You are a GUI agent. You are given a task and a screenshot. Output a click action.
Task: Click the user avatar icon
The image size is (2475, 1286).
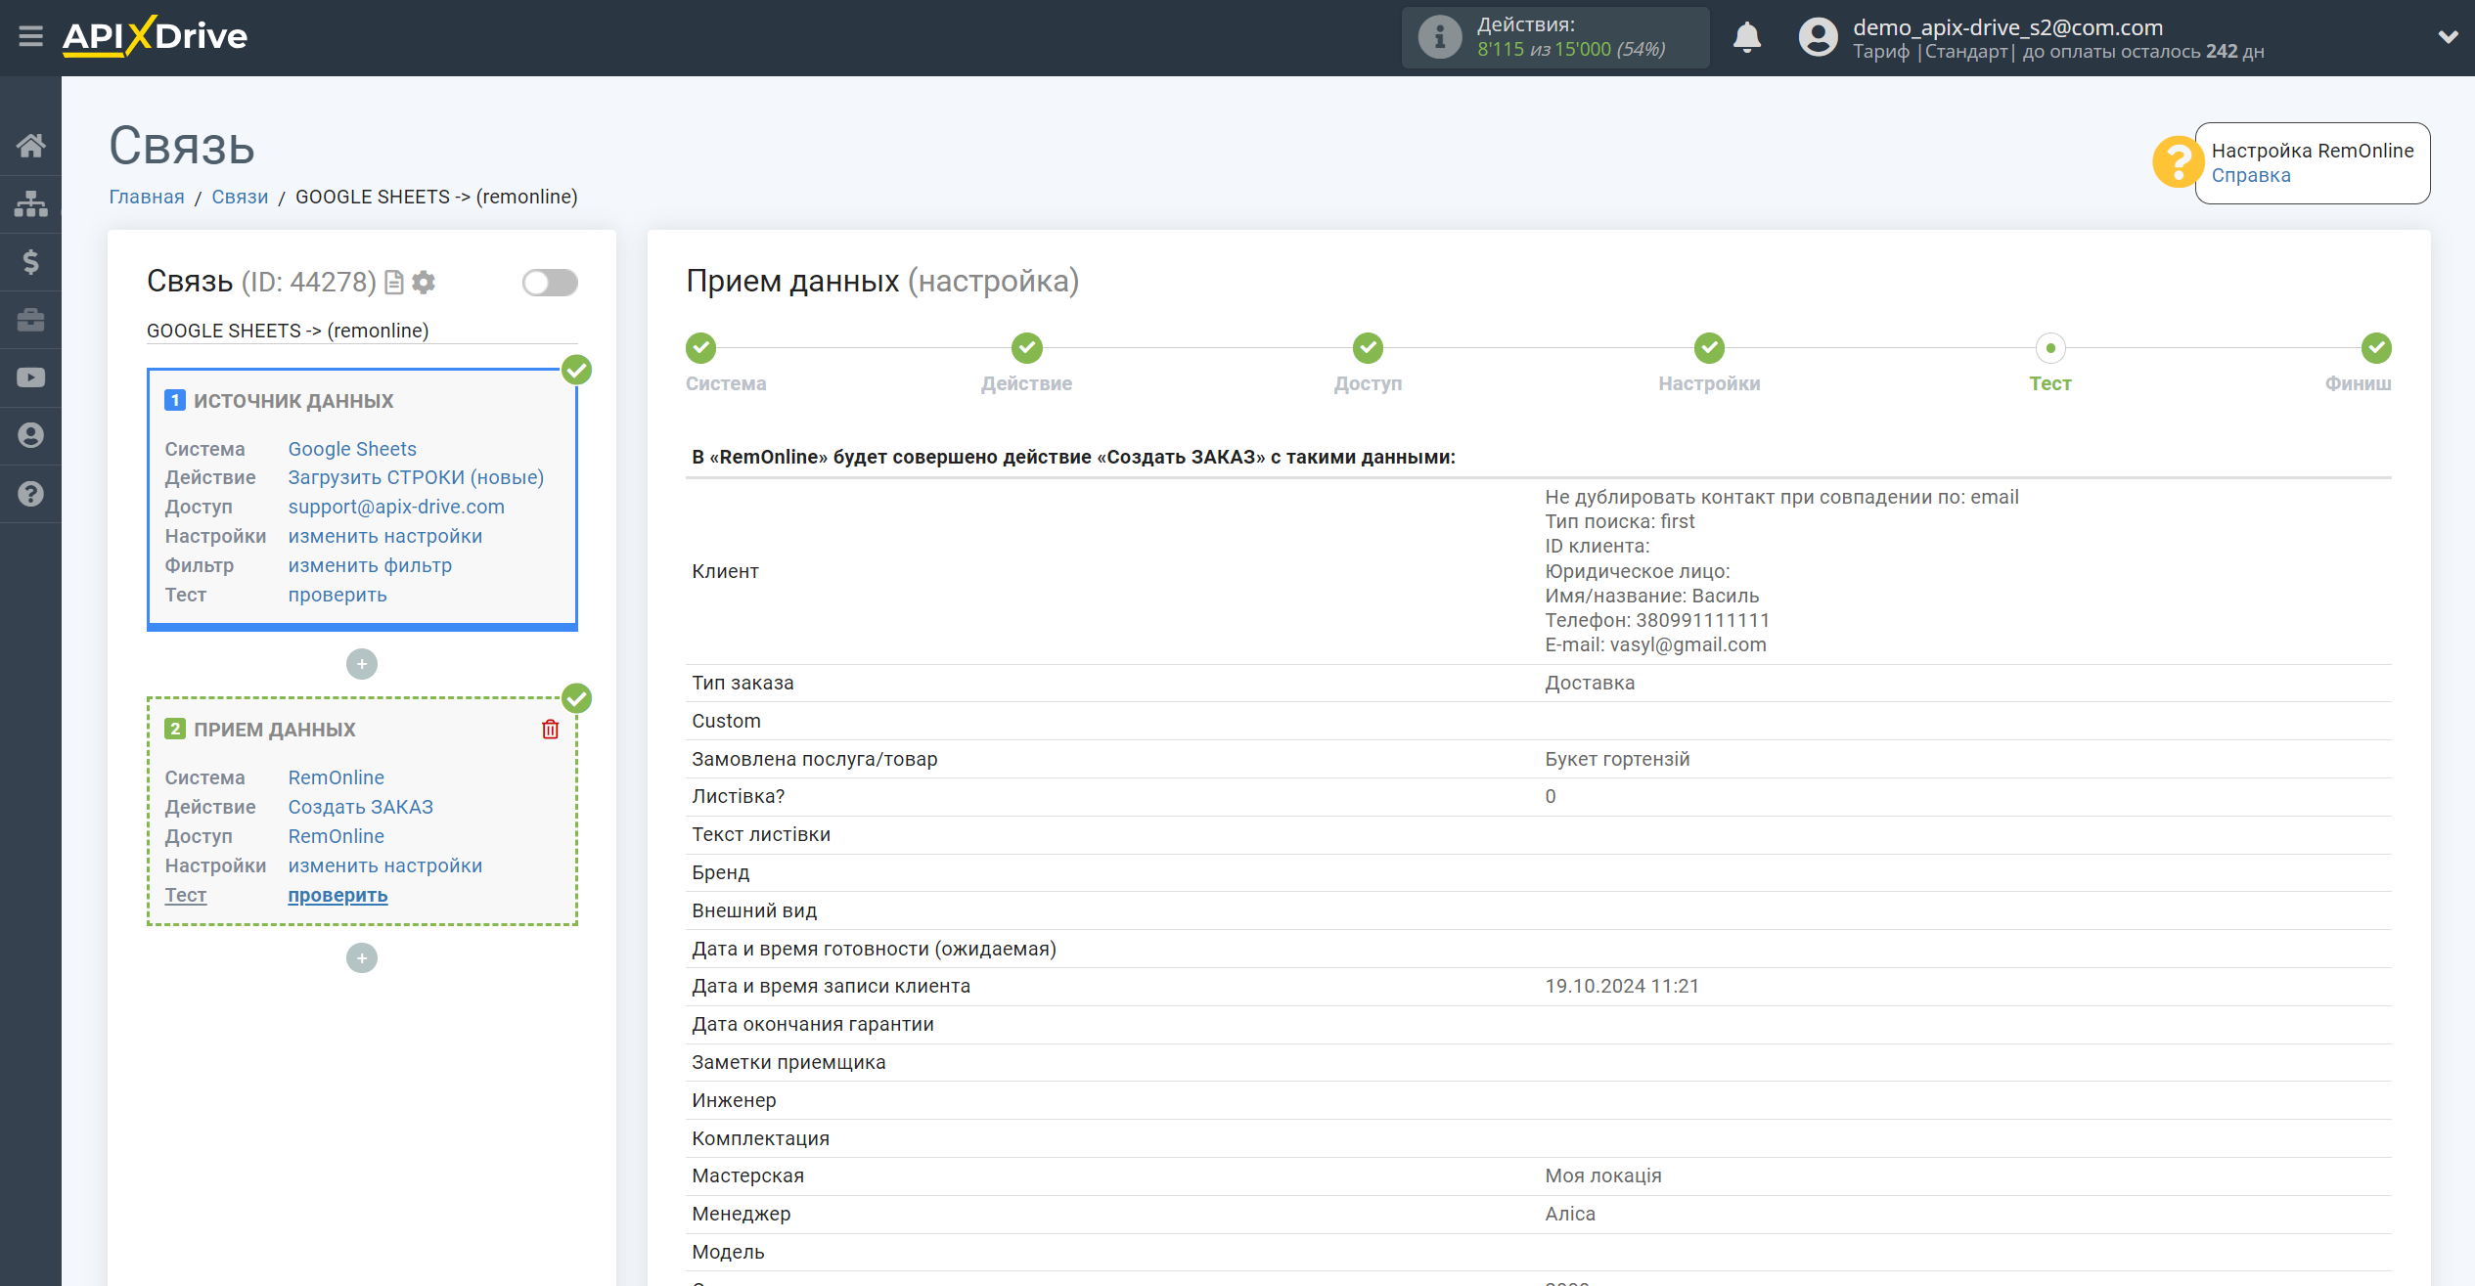click(1818, 37)
